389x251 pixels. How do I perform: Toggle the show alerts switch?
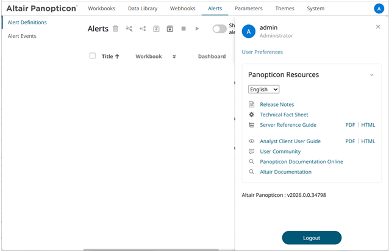[x=219, y=29]
